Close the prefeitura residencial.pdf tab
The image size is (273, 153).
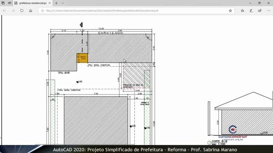pos(49,3)
